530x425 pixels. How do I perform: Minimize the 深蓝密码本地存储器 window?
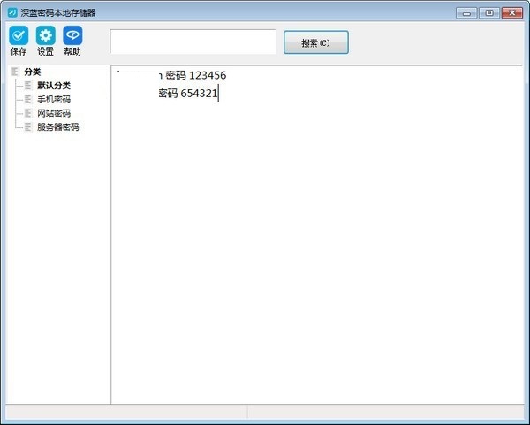tap(466, 13)
